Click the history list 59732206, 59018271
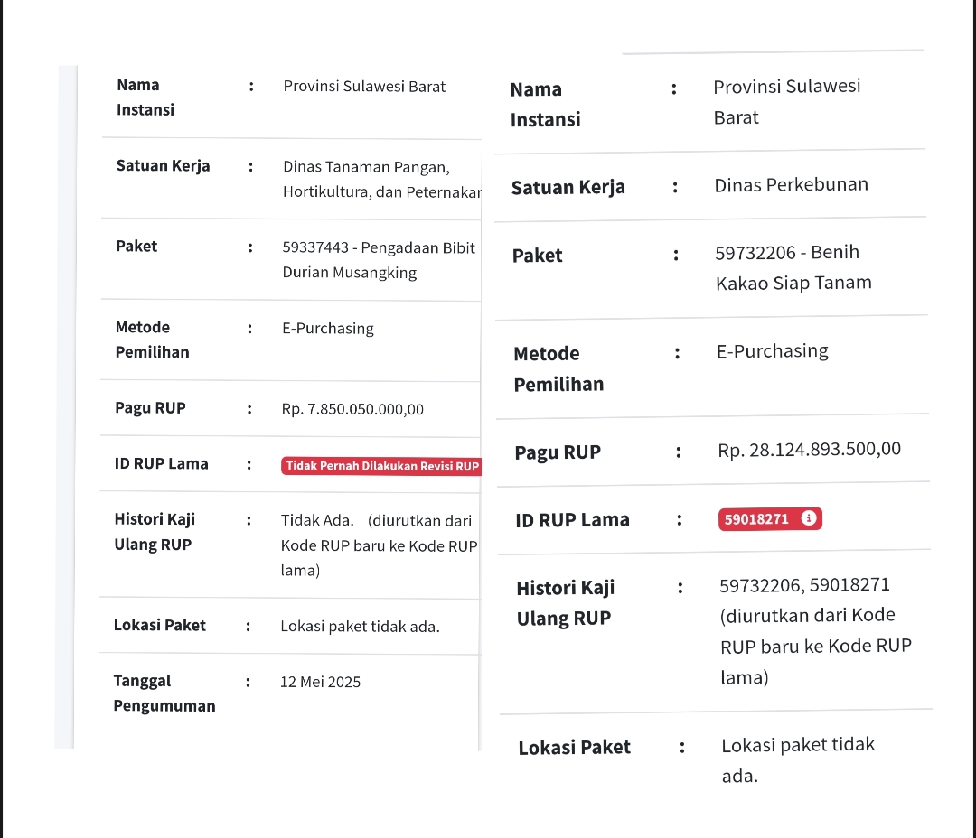Screen dimensions: 976x838 pos(804,585)
